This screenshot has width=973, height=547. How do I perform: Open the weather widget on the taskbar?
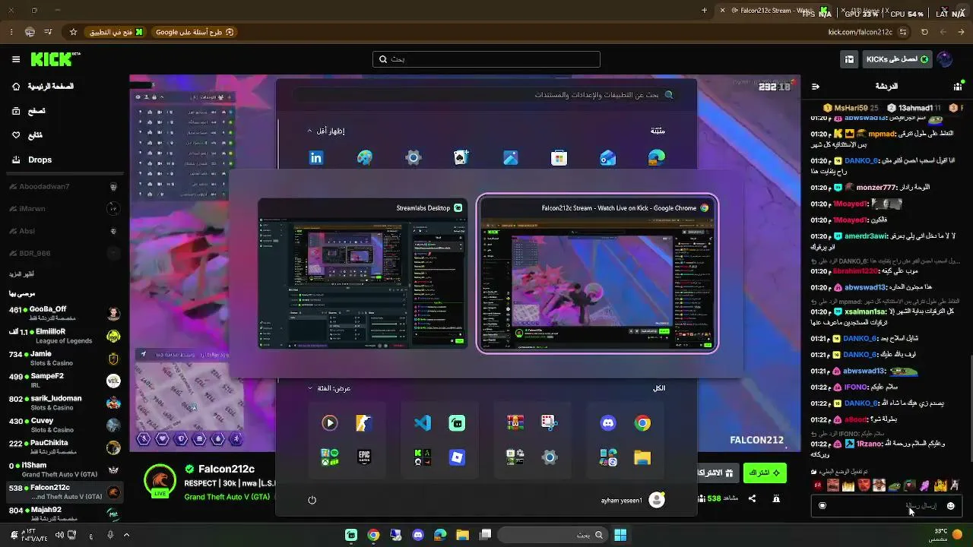(x=947, y=535)
